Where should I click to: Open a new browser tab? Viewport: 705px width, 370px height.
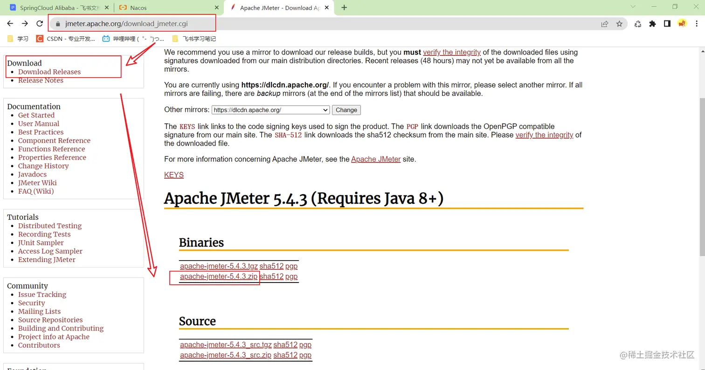point(344,7)
